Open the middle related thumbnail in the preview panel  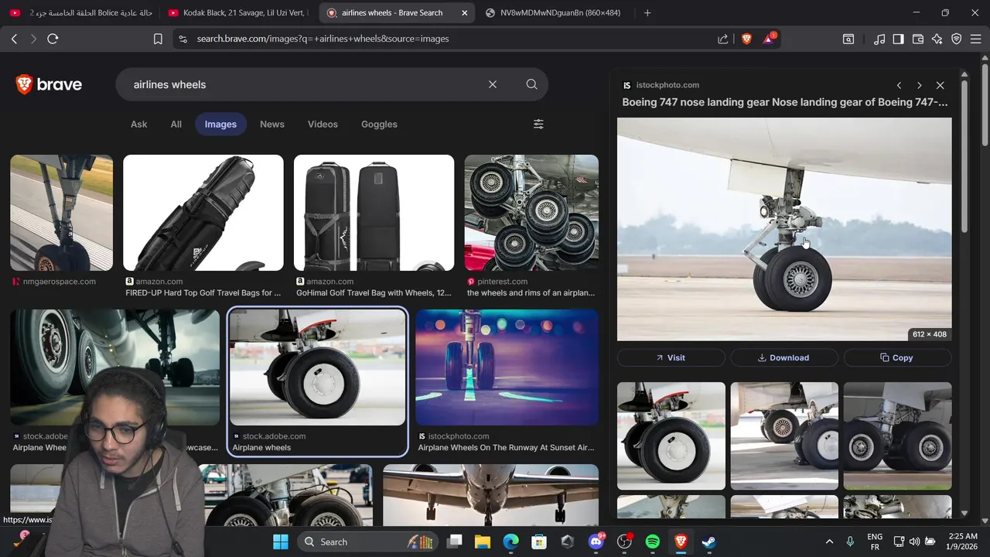(784, 436)
